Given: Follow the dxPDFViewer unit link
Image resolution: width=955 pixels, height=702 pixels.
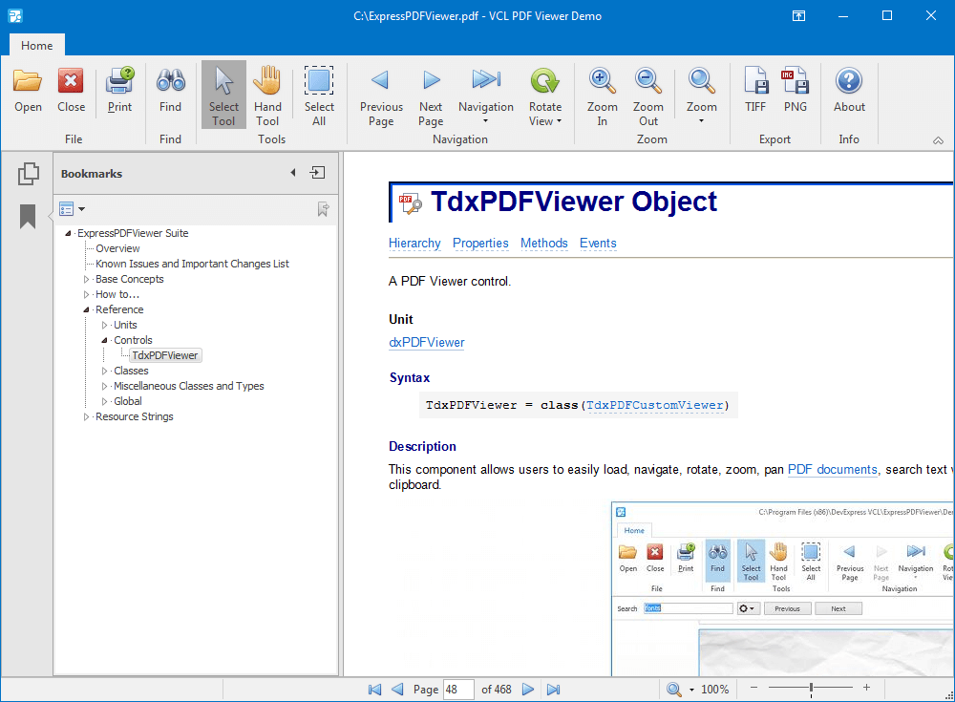Looking at the screenshot, I should click(426, 342).
